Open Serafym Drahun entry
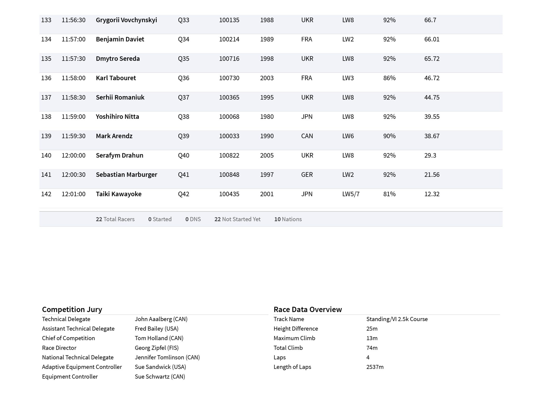 (119, 155)
